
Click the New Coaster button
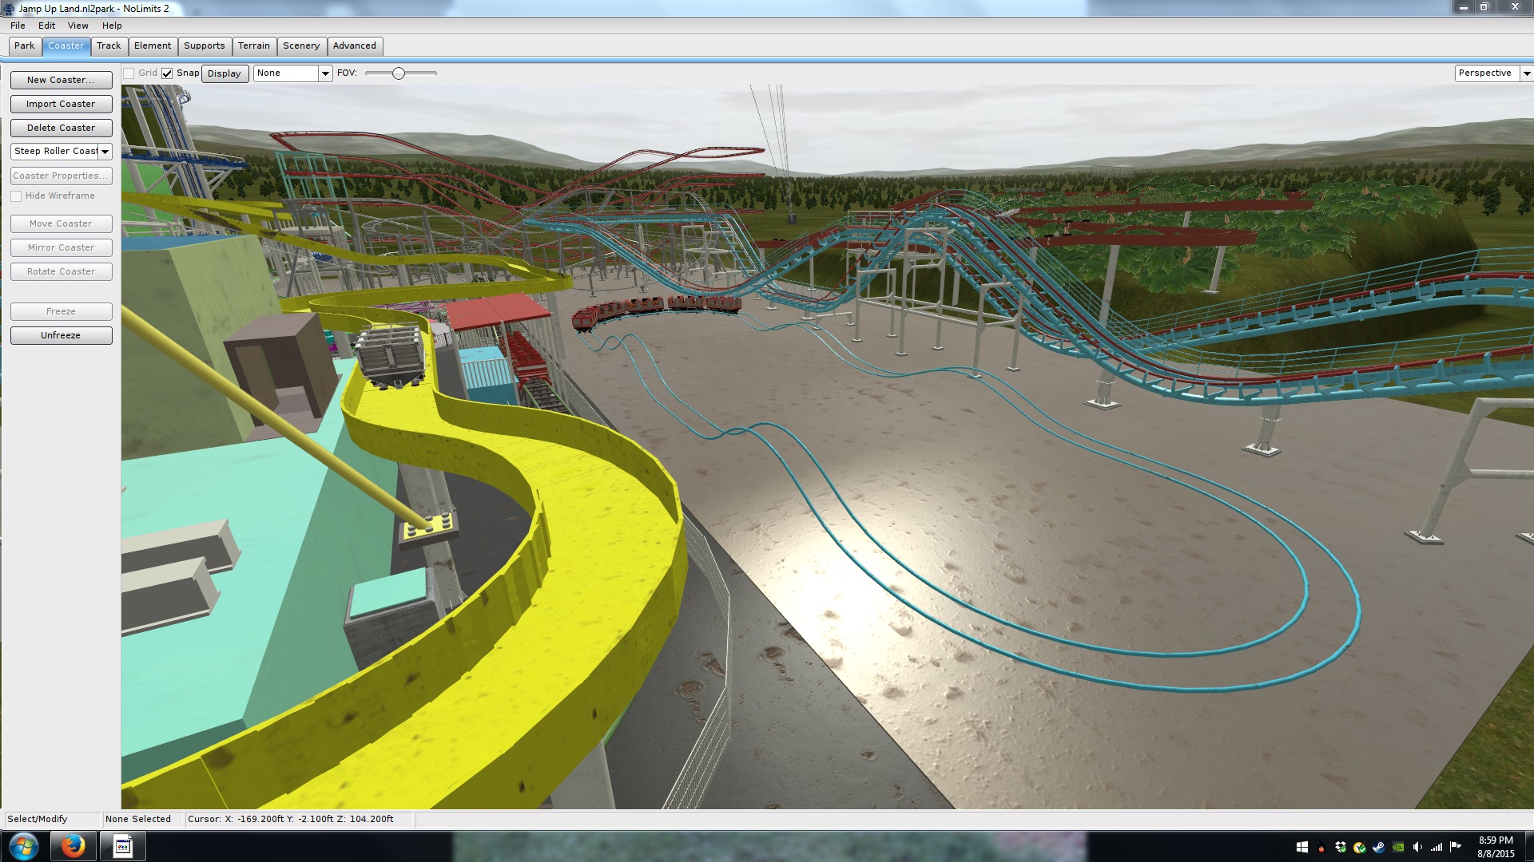pyautogui.click(x=61, y=80)
